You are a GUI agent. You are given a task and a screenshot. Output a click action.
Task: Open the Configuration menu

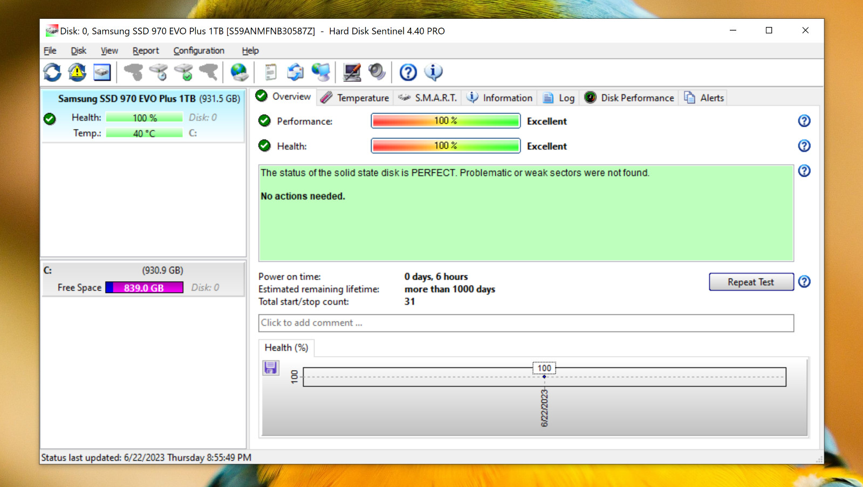tap(198, 51)
